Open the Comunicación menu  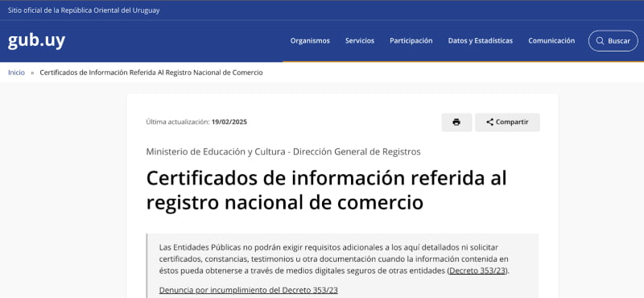[551, 41]
